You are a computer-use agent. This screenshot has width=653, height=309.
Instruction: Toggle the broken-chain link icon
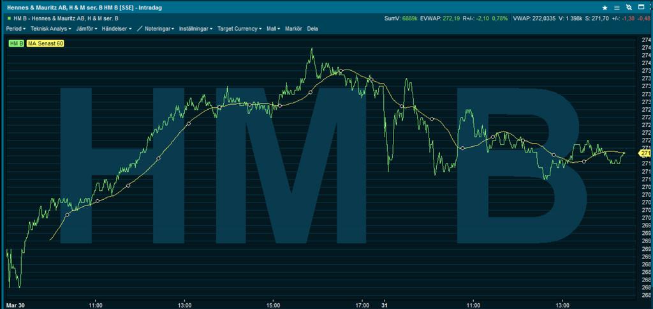[629, 8]
